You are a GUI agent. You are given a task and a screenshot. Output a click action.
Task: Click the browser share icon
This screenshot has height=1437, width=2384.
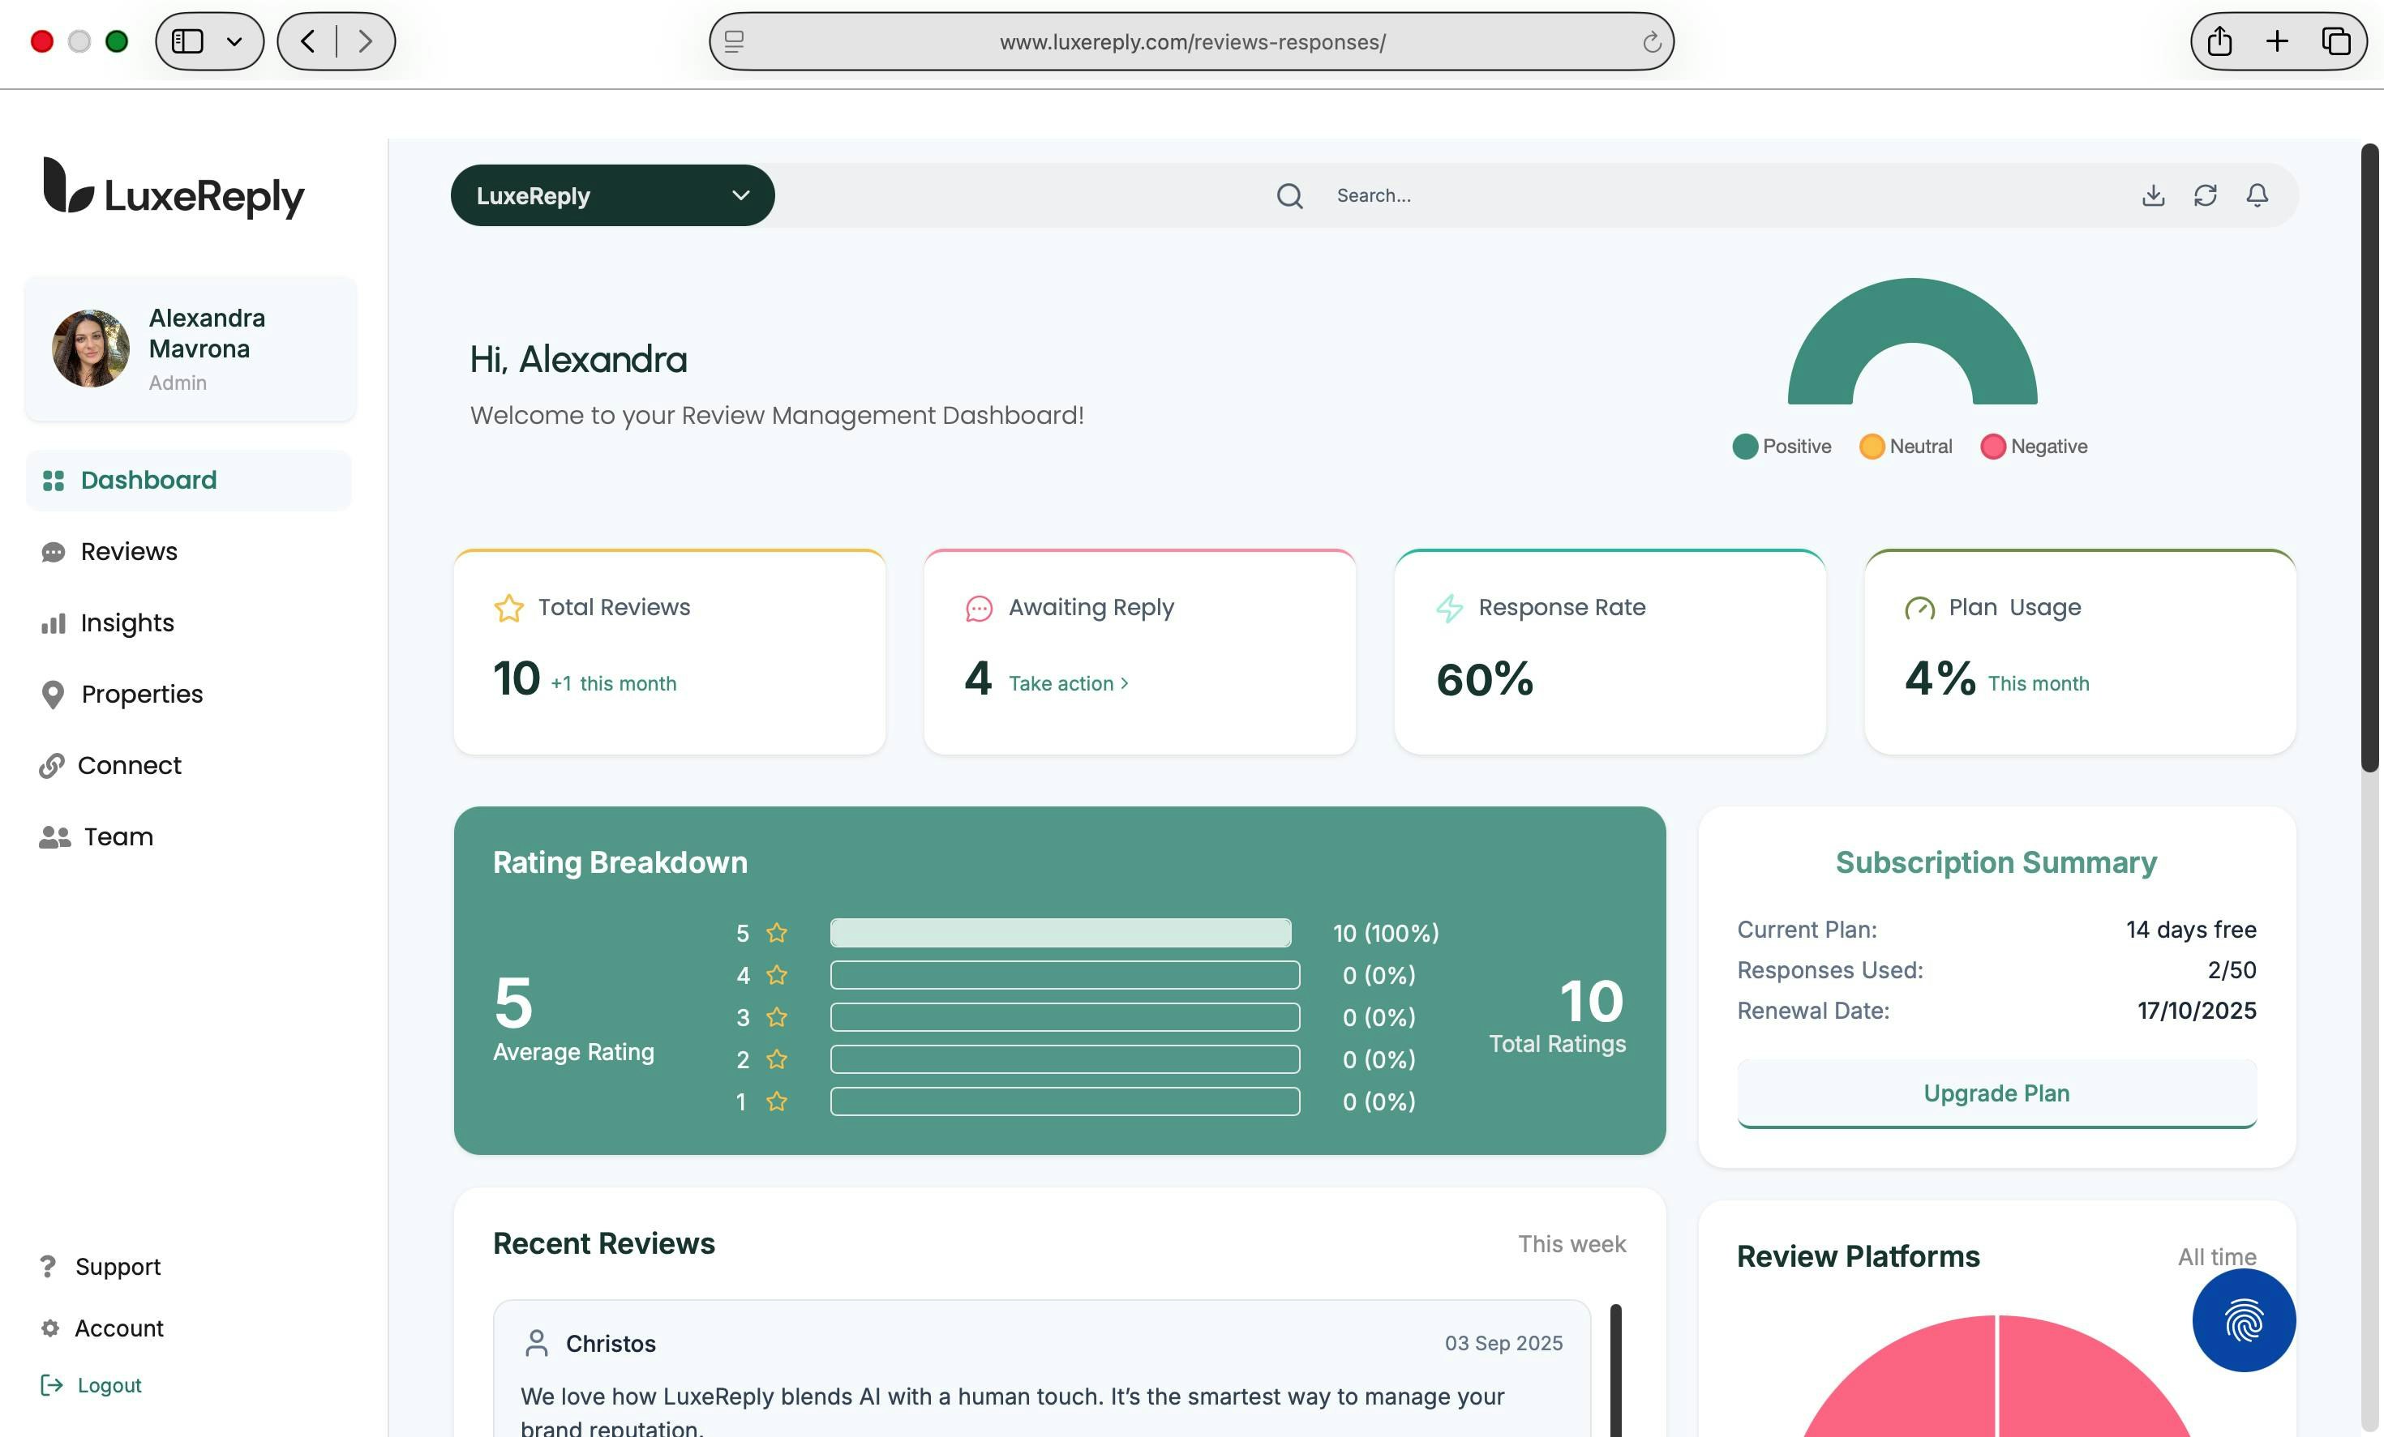tap(2219, 41)
